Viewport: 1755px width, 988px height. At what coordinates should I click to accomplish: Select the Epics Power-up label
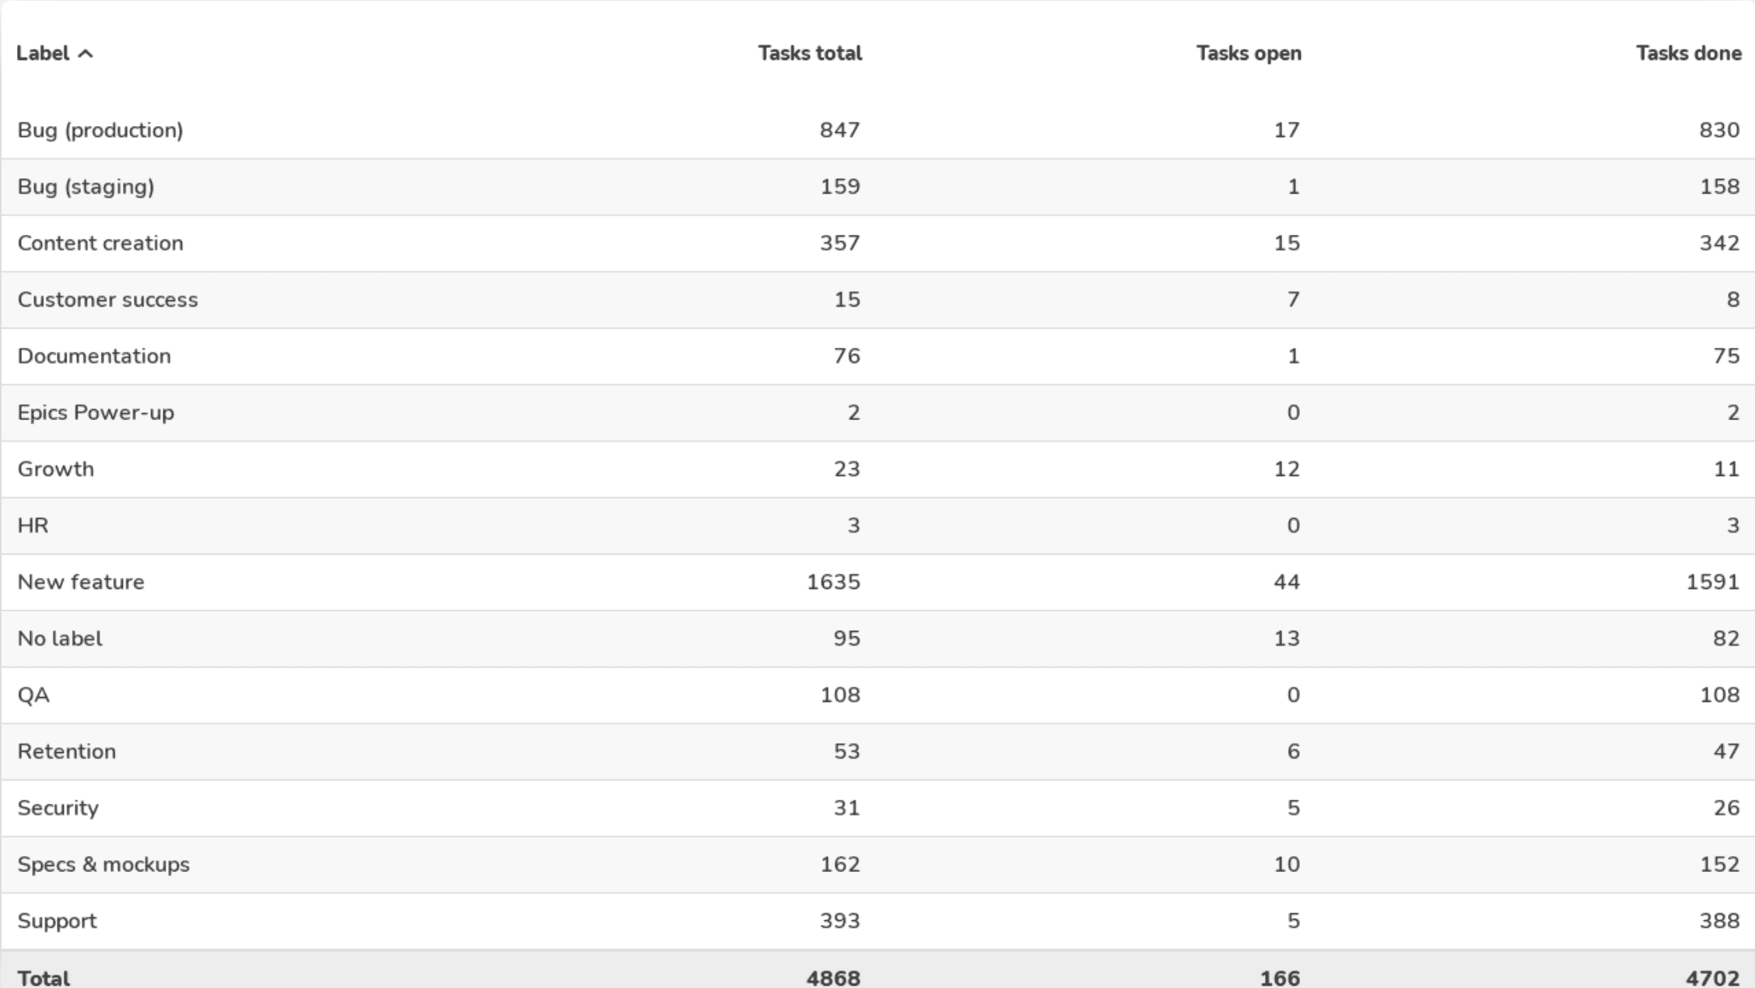click(x=97, y=412)
